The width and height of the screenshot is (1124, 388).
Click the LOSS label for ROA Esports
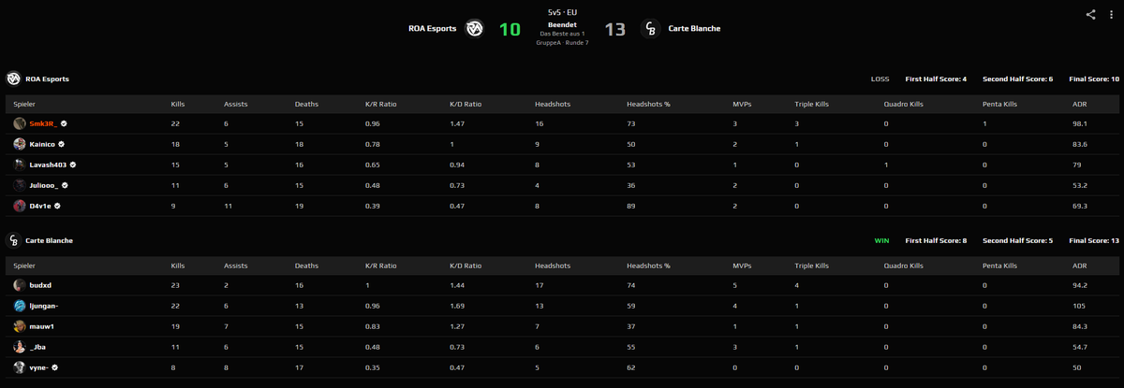point(880,79)
